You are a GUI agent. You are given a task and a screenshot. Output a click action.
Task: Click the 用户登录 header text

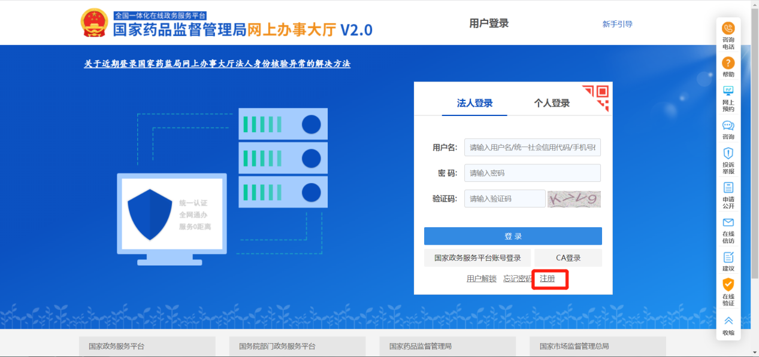(489, 23)
